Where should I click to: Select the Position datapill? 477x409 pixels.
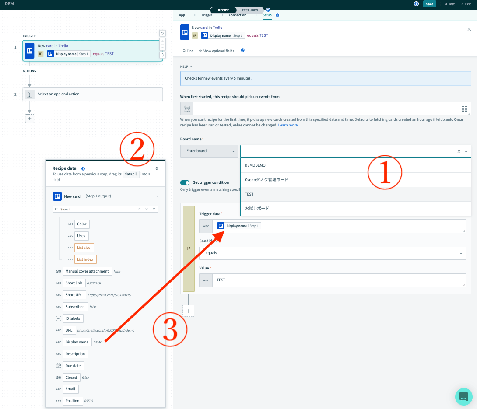click(x=72, y=401)
